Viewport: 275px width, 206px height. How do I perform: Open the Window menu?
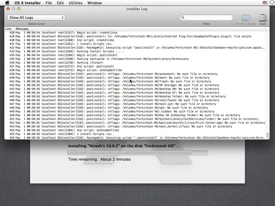pos(95,3)
